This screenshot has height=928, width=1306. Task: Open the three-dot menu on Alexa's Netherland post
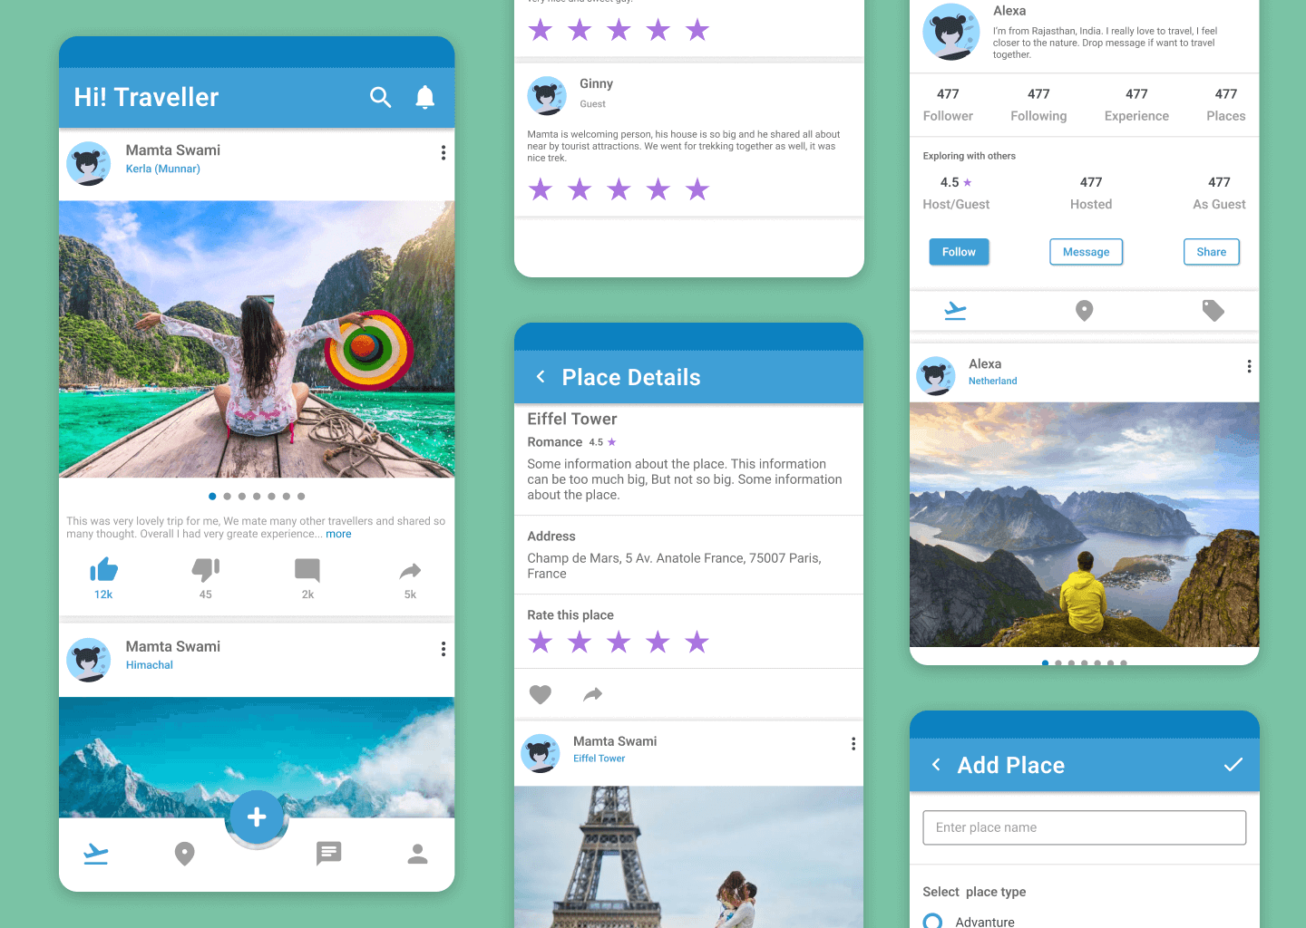coord(1249,366)
